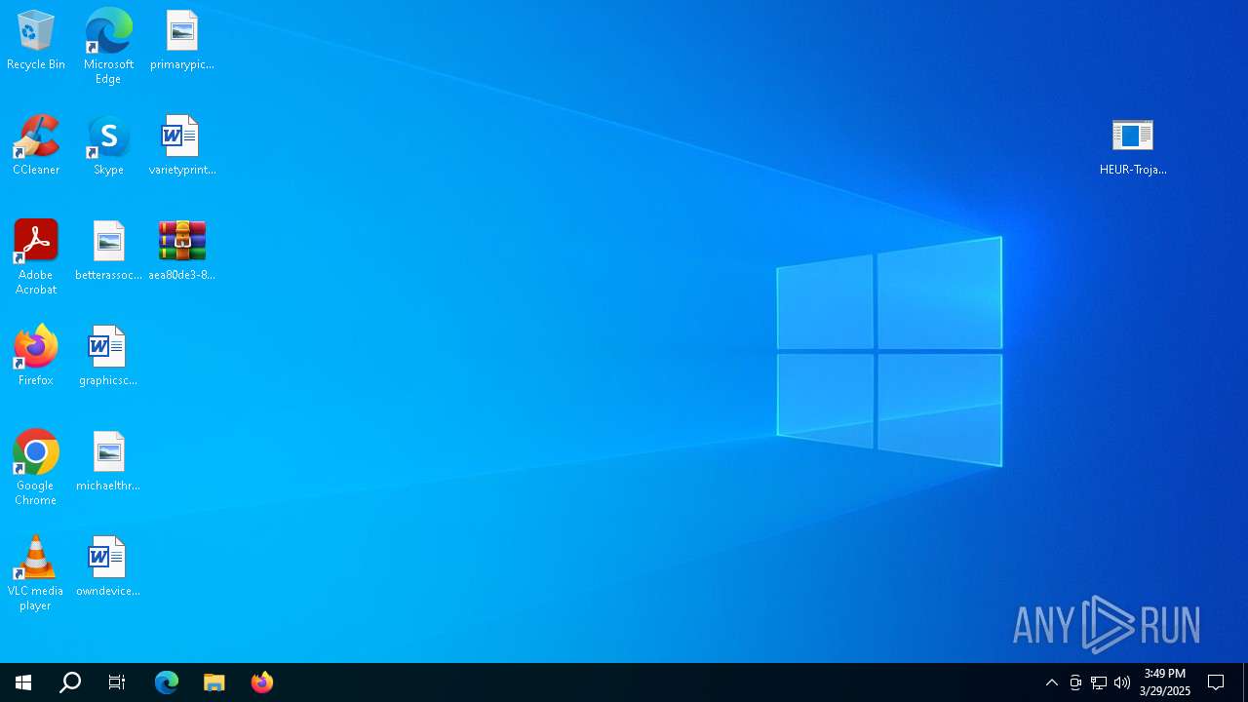Select the CCleaner desktop shortcut
The image size is (1248, 702).
pos(36,146)
